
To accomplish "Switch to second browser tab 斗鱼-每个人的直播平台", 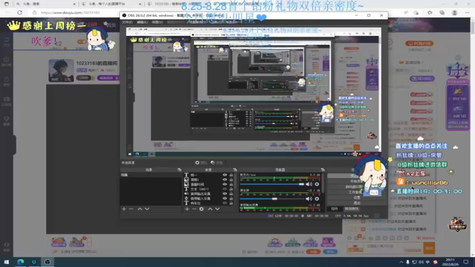I will click(111, 4).
